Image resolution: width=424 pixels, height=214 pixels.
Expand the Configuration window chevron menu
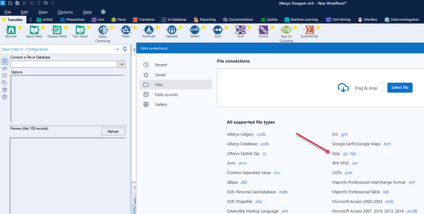[117, 49]
